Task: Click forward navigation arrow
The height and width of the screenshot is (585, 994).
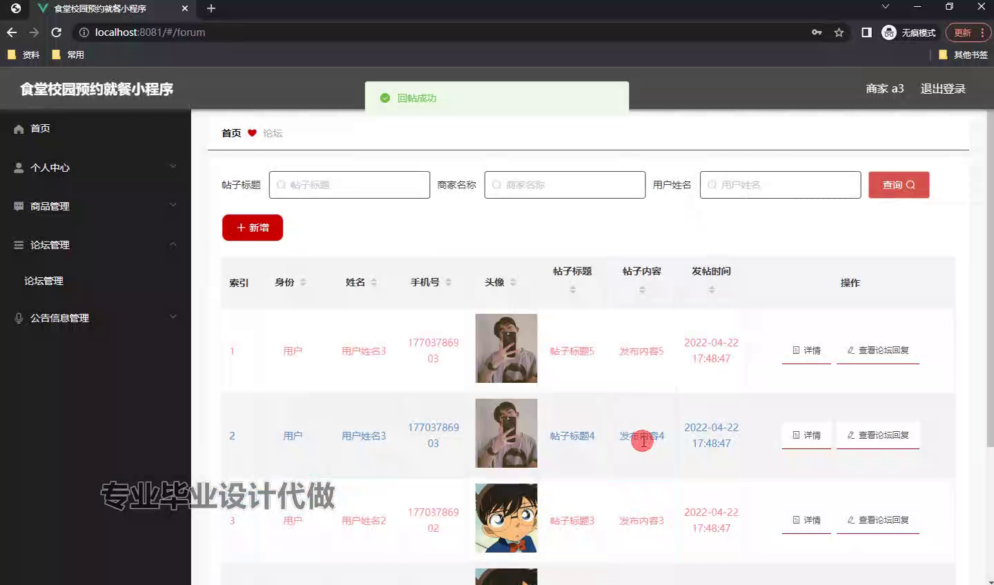Action: coord(34,32)
